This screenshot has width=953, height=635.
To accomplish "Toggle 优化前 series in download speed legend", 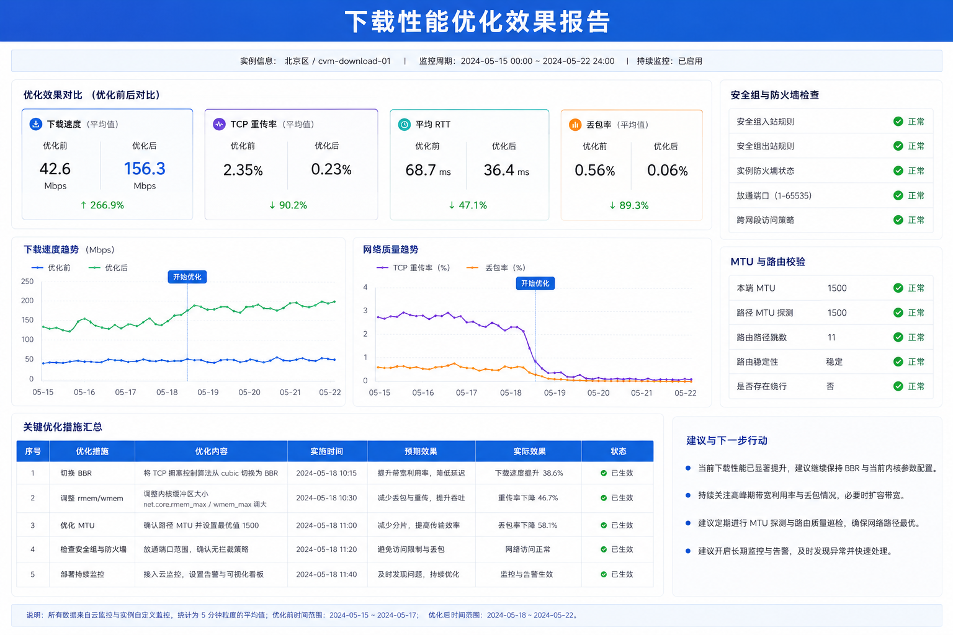I will tap(51, 268).
